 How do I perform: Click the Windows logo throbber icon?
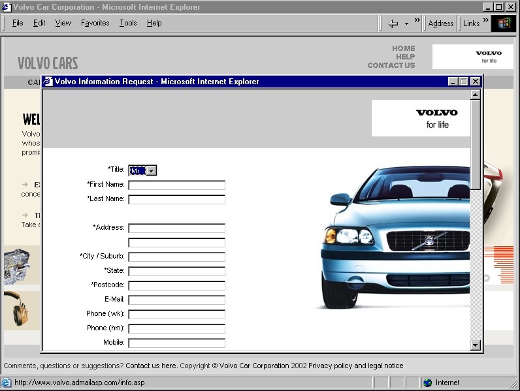504,23
